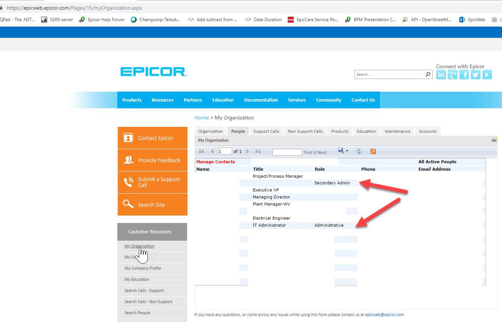Open the report export save dropdown

pyautogui.click(x=343, y=151)
